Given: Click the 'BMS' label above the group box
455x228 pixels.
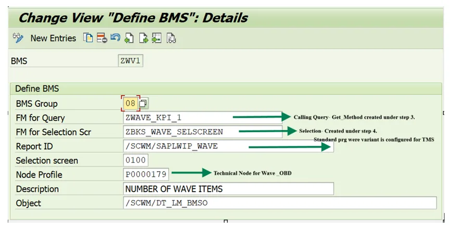Looking at the screenshot, I should click(19, 61).
